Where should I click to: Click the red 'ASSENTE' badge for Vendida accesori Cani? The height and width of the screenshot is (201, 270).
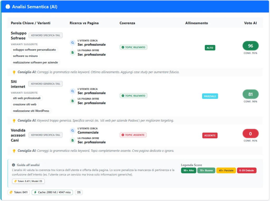[210, 135]
